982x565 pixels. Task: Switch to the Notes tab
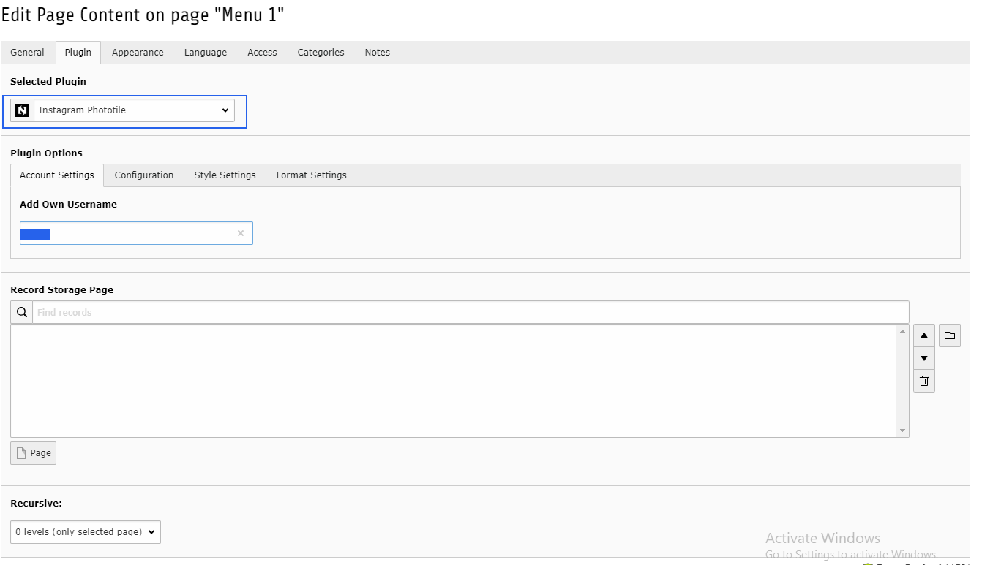click(378, 53)
